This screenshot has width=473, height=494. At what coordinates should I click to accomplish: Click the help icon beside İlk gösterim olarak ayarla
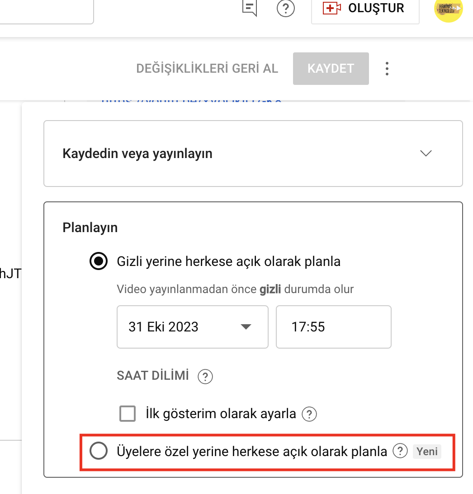point(309,414)
